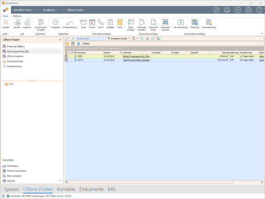Open the notification bell icon

[x=227, y=10]
